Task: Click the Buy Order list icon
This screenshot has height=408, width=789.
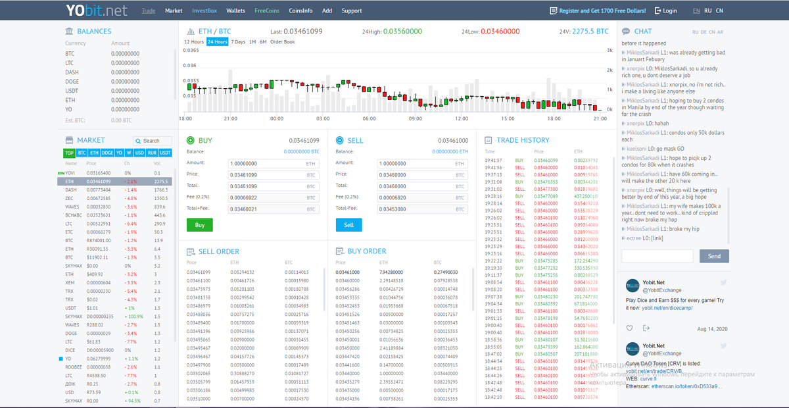Action: [340, 251]
